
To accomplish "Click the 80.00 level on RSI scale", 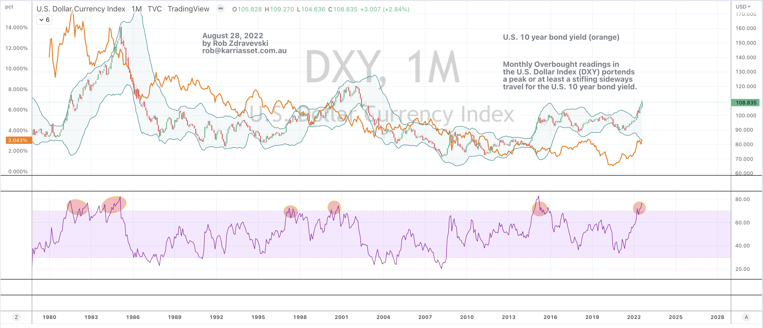I will [x=742, y=199].
